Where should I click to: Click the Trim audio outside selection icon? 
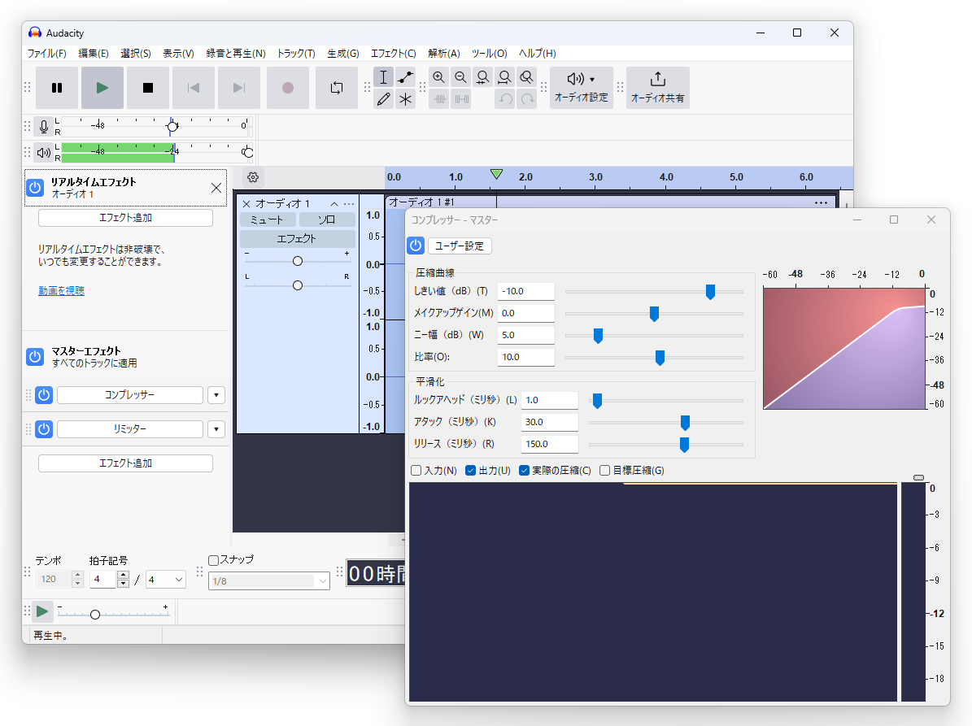click(439, 99)
